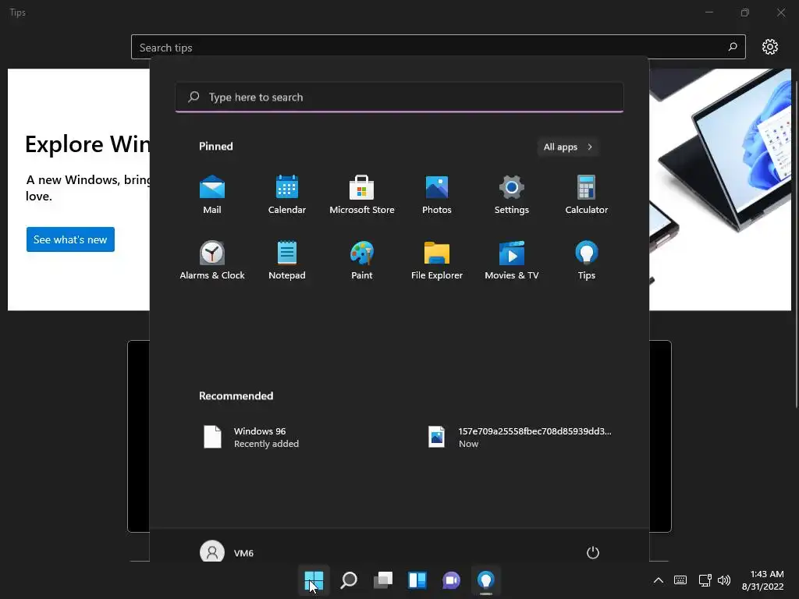Open the Tips pinned app
Screen dimensions: 799x599
tap(587, 261)
